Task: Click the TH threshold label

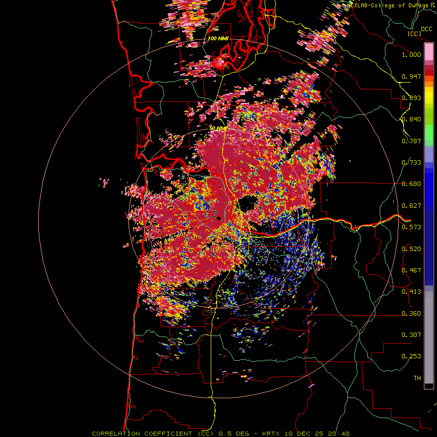Action: (417, 378)
